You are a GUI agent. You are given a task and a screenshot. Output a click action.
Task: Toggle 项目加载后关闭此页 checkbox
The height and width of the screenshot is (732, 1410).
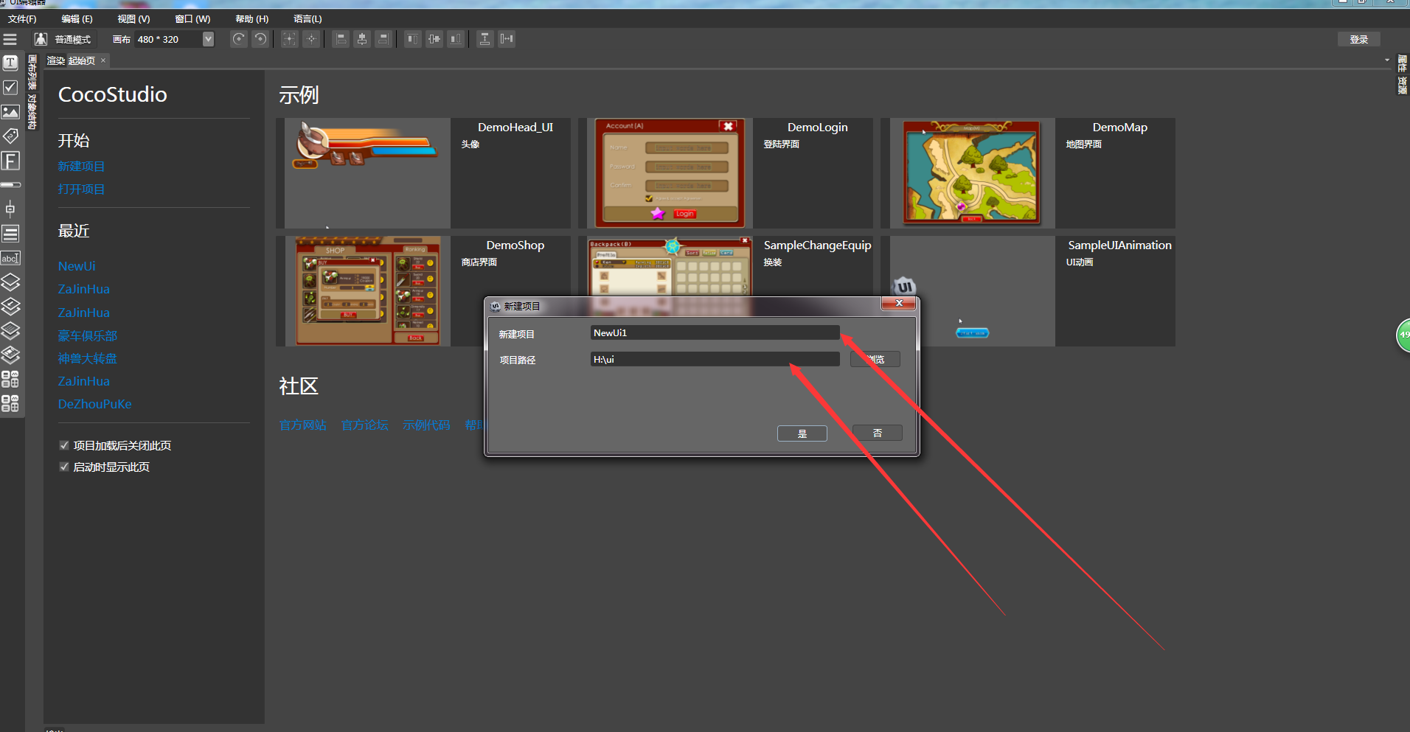tap(64, 445)
